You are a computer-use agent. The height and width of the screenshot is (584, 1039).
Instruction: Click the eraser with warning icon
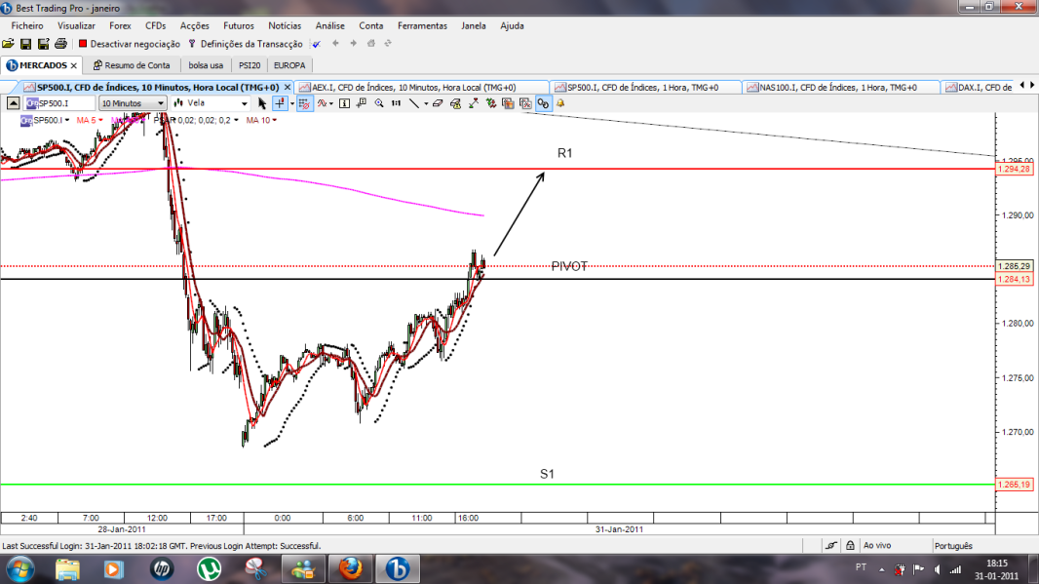click(x=456, y=103)
